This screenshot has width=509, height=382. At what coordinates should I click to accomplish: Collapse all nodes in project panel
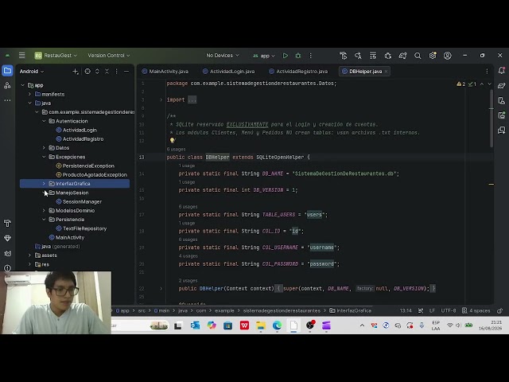point(107,71)
